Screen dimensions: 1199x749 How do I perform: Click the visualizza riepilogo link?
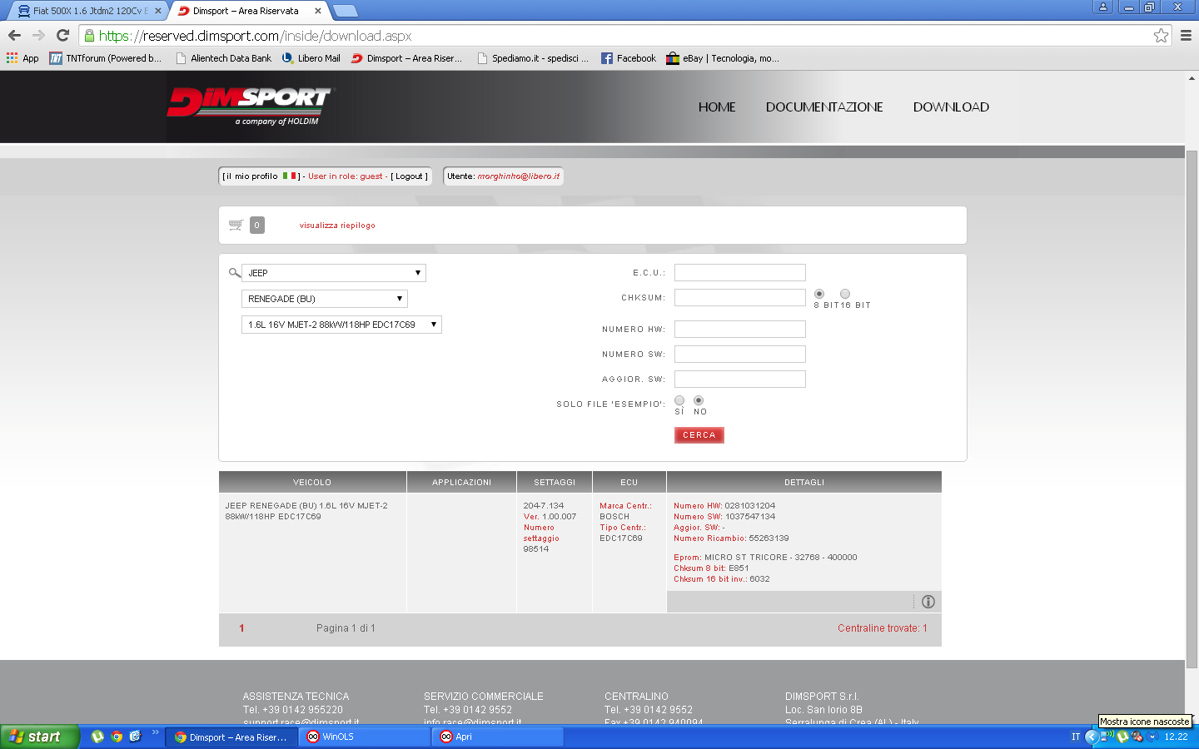pos(337,226)
